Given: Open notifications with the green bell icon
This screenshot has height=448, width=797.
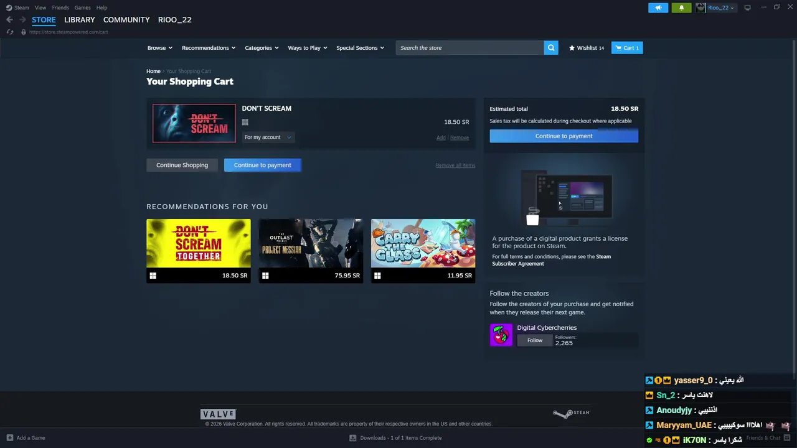Looking at the screenshot, I should pos(681,7).
